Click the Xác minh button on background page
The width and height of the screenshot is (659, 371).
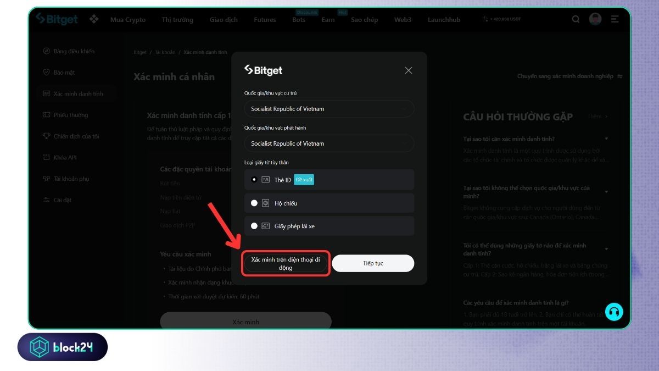(x=245, y=321)
